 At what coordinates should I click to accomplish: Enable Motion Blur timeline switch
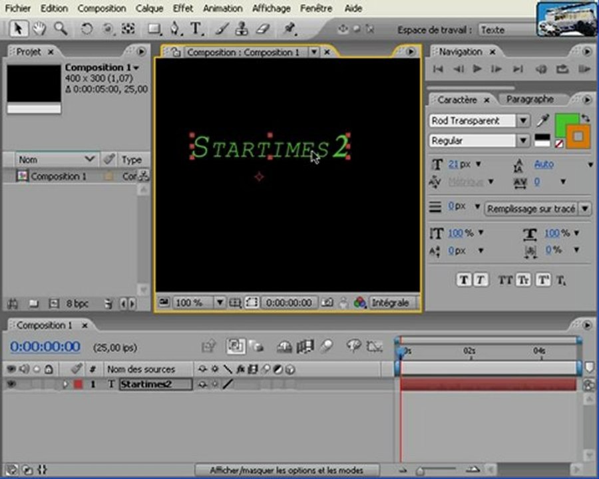(327, 347)
